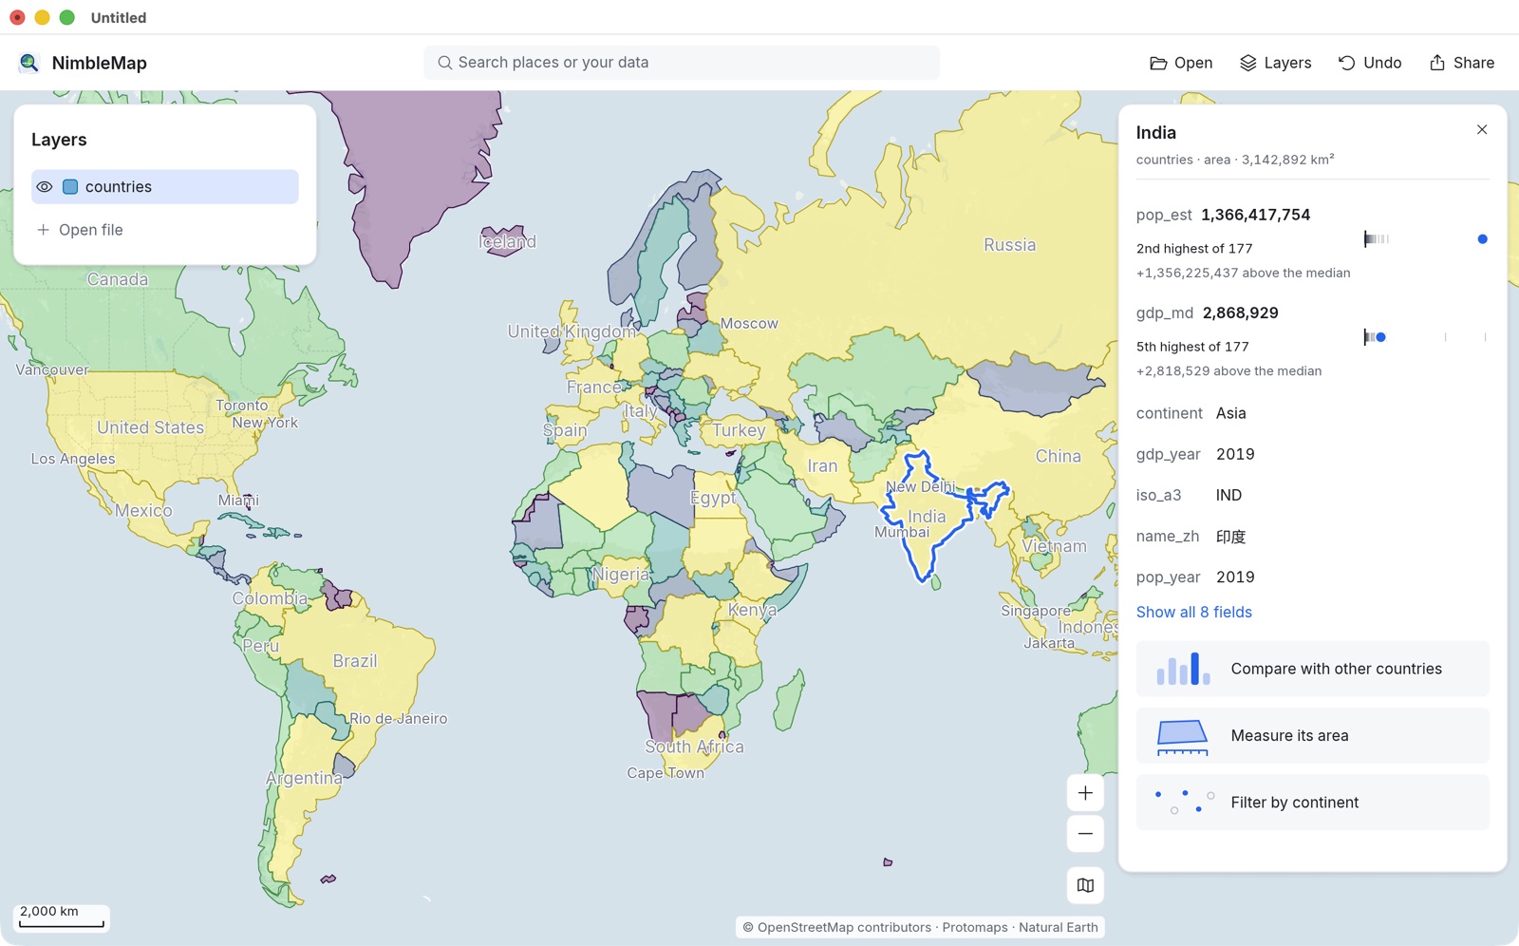Image resolution: width=1519 pixels, height=946 pixels.
Task: Click the plus icon beside Open file
Action: click(43, 230)
